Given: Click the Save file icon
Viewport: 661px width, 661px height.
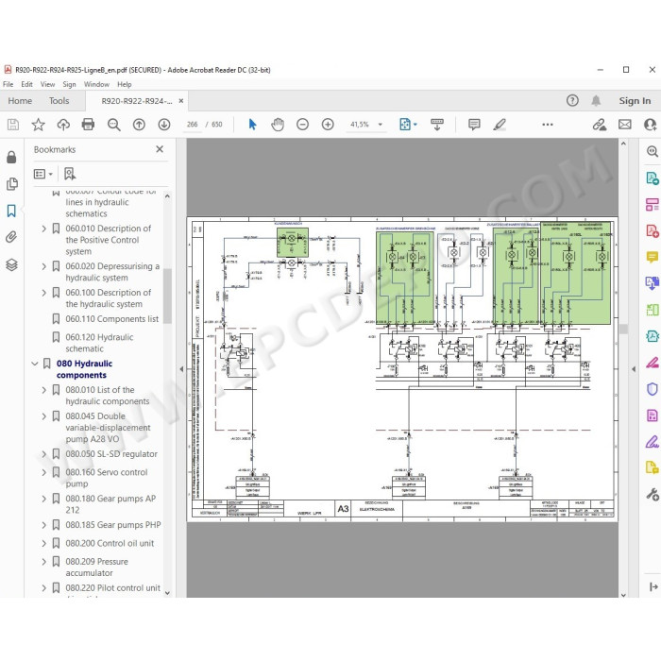Looking at the screenshot, I should coord(13,125).
